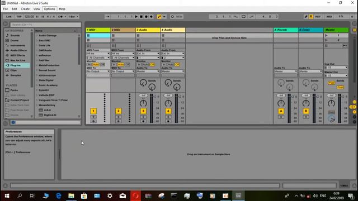Open the File menu

(6, 9)
